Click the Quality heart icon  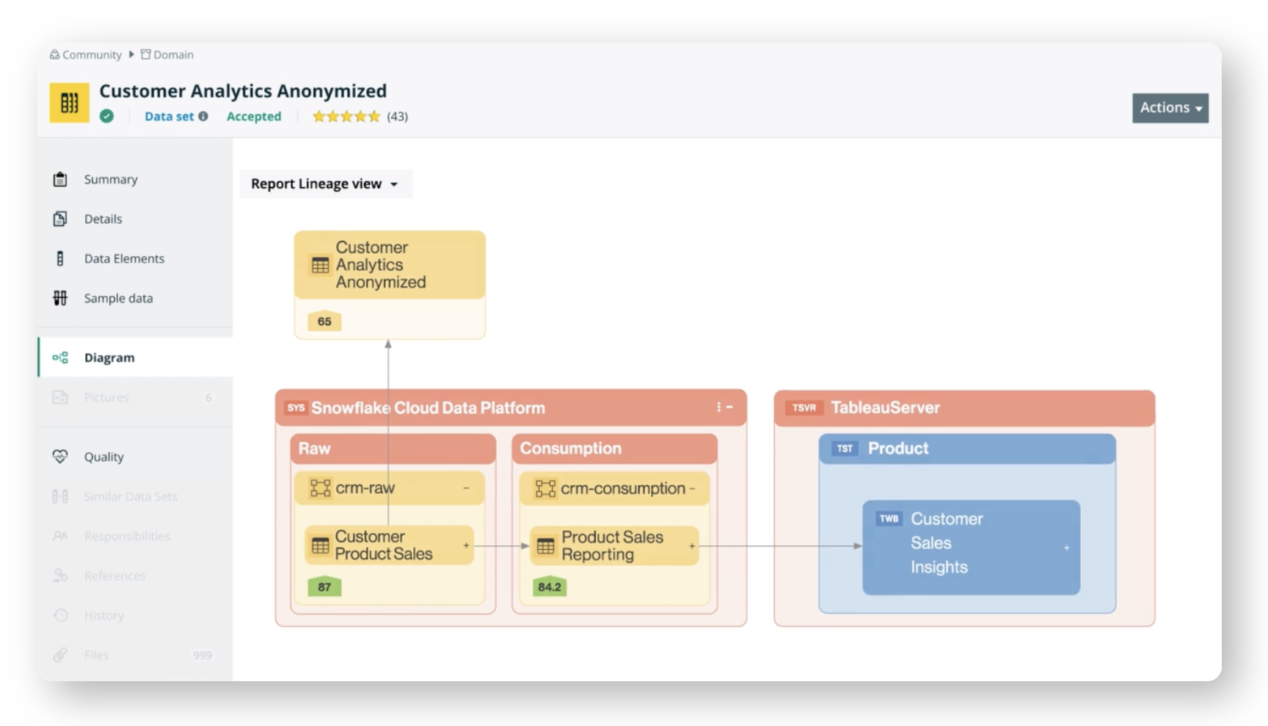point(60,457)
